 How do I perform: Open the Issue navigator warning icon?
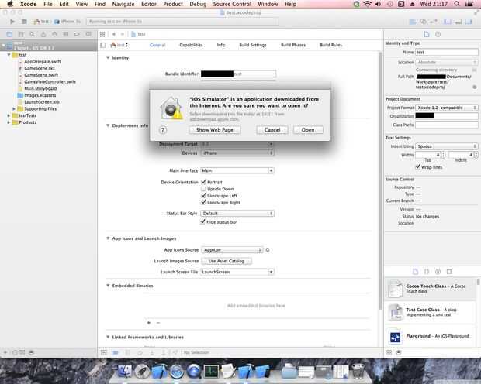click(x=43, y=34)
